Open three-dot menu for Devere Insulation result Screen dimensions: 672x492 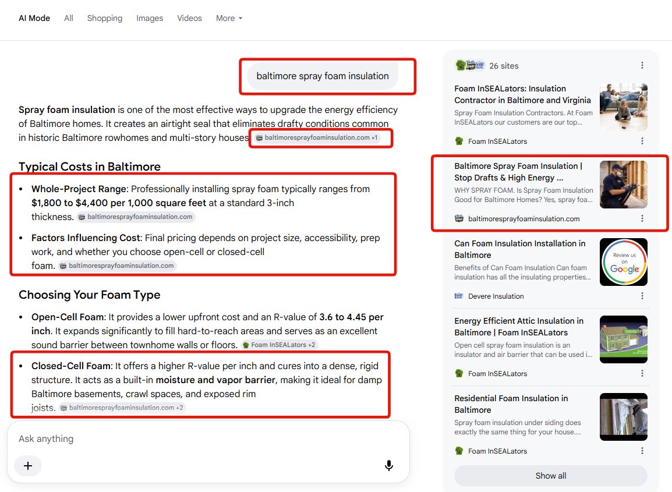(642, 296)
